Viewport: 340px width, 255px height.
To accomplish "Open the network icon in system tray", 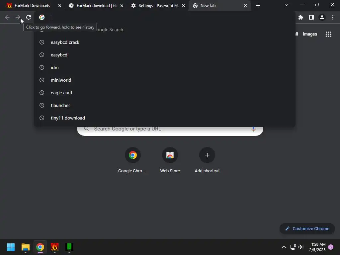I will point(293,247).
